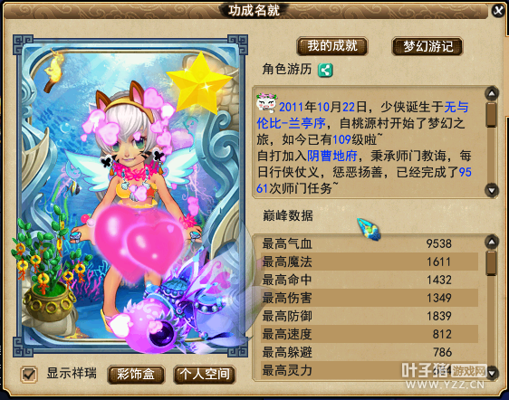The width and height of the screenshot is (509, 400).
Task: Click the up arrow of the biography scrollbar
Action: (x=492, y=94)
